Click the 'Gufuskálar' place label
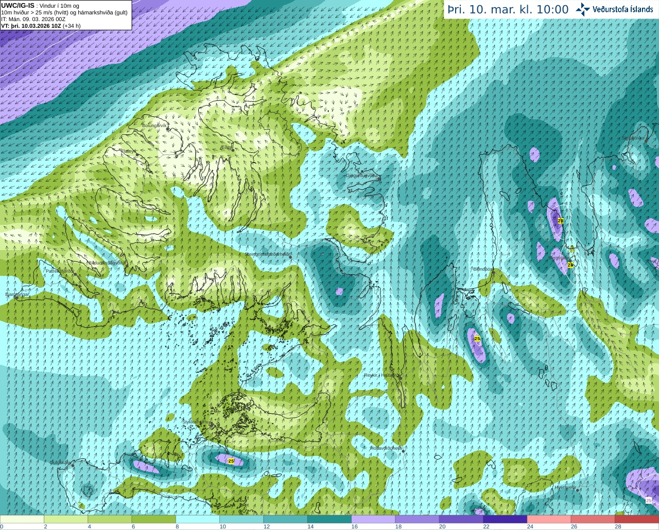The width and height of the screenshot is (659, 530). coord(60,463)
